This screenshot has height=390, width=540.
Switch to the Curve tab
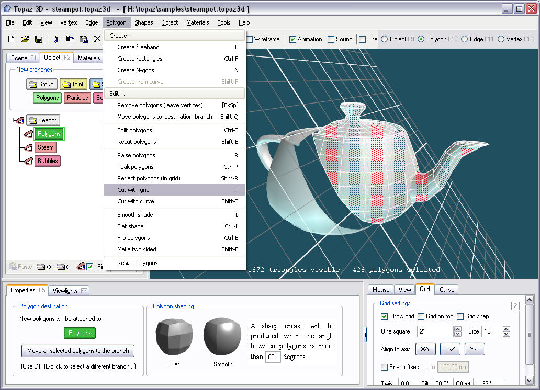(446, 289)
